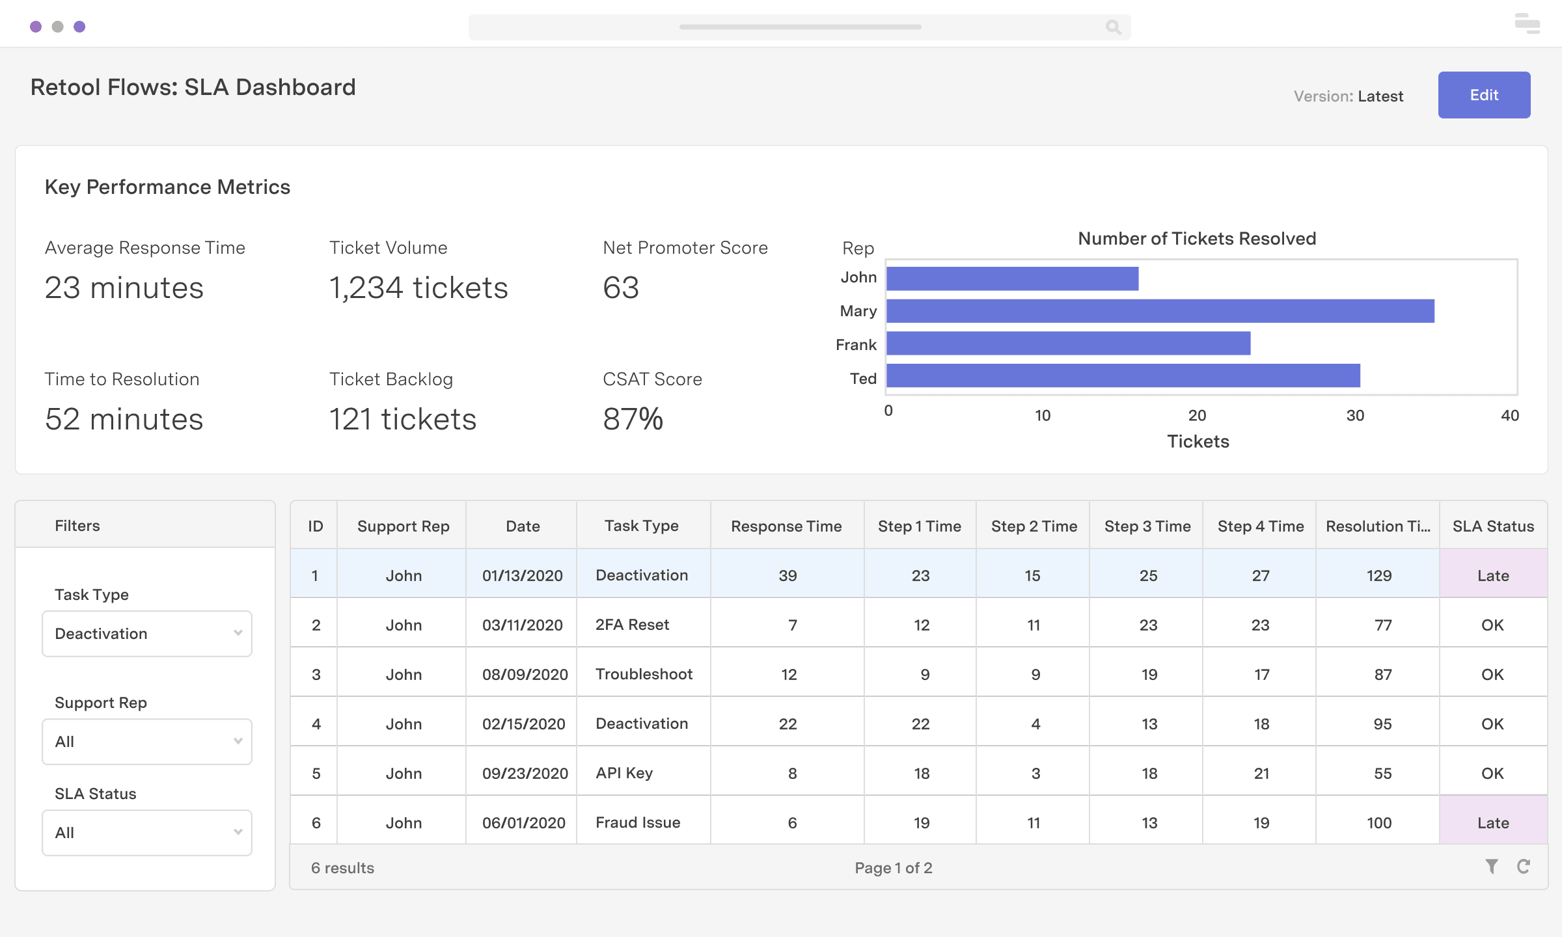Click the magnifier icon in the search bar
1562x937 pixels.
pyautogui.click(x=1113, y=27)
